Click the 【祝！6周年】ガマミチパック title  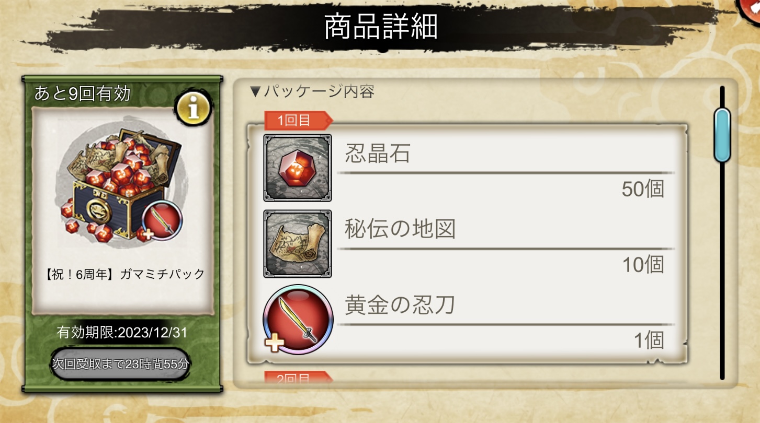(123, 274)
